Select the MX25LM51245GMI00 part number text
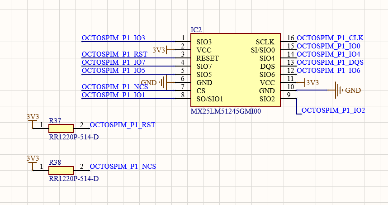388x205 pixels. point(226,111)
